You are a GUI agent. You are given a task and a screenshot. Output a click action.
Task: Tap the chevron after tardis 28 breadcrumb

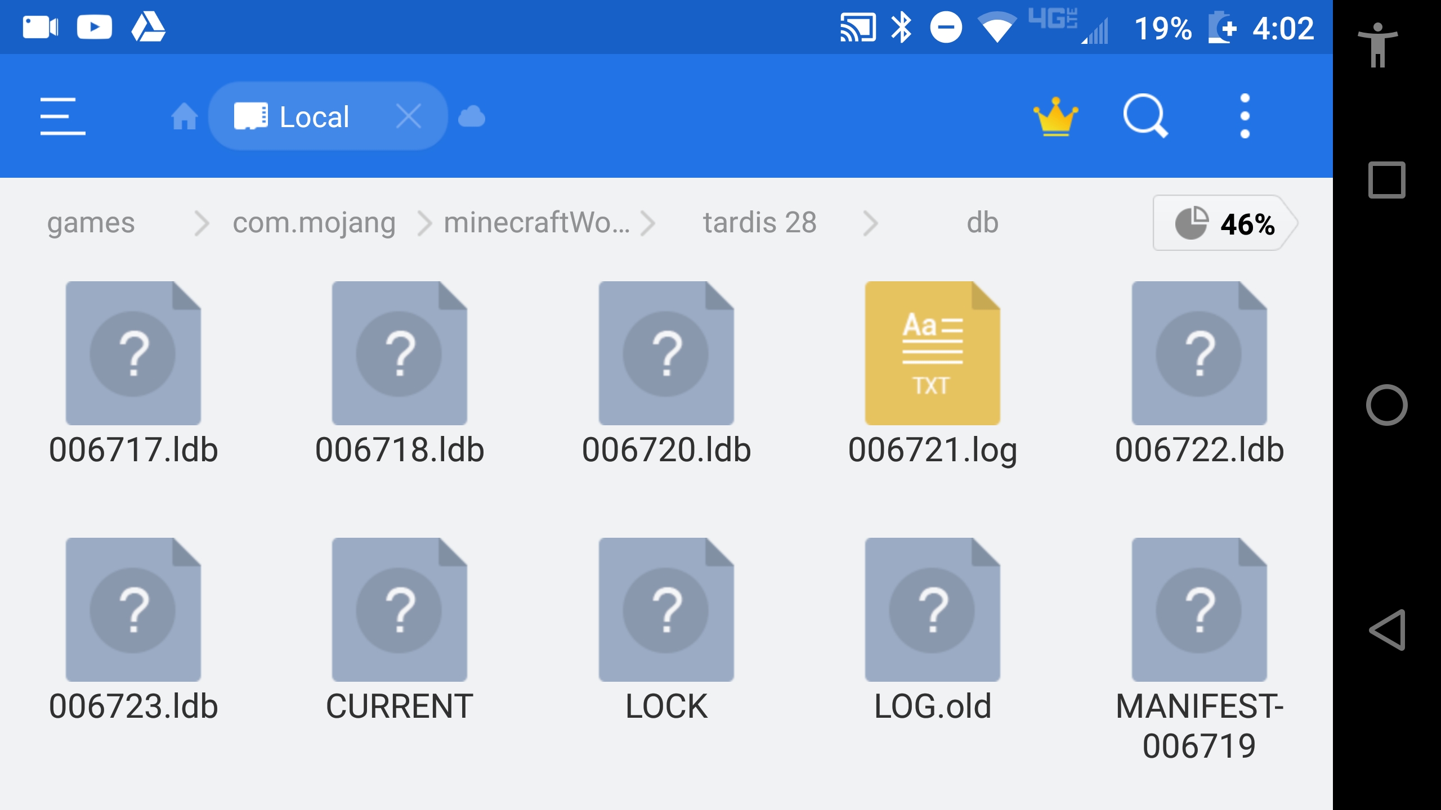click(x=870, y=223)
